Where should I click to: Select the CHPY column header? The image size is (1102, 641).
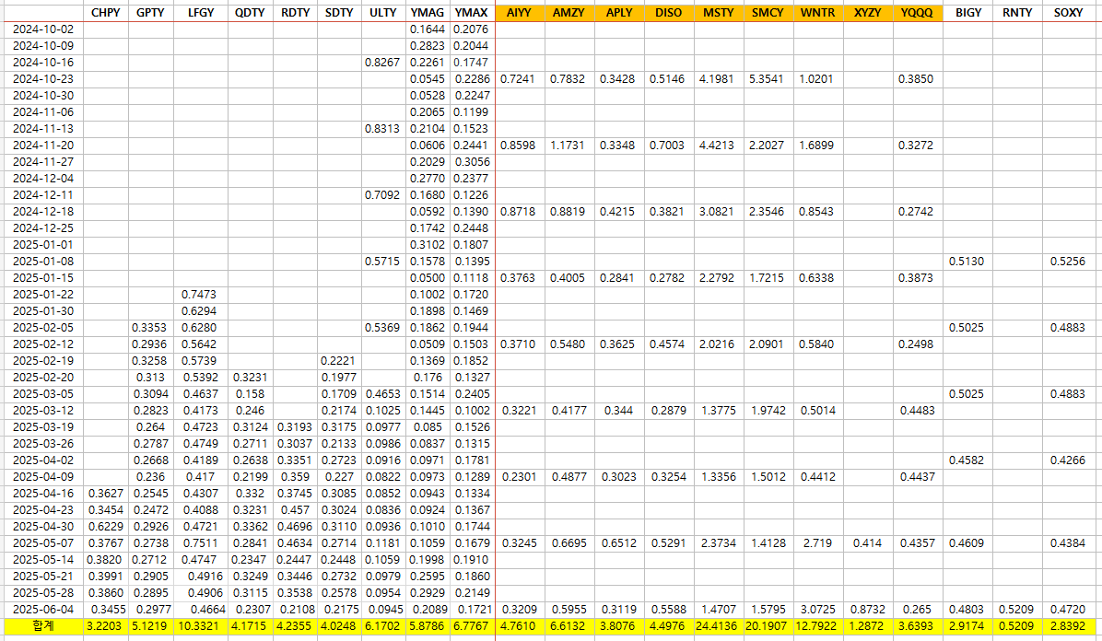pyautogui.click(x=105, y=13)
